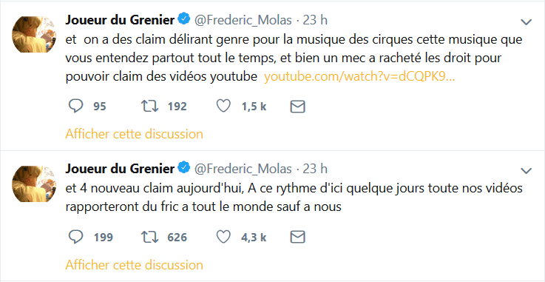Like the tweet with 1,5 k likes
Image resolution: width=545 pixels, height=282 pixels.
pyautogui.click(x=223, y=107)
